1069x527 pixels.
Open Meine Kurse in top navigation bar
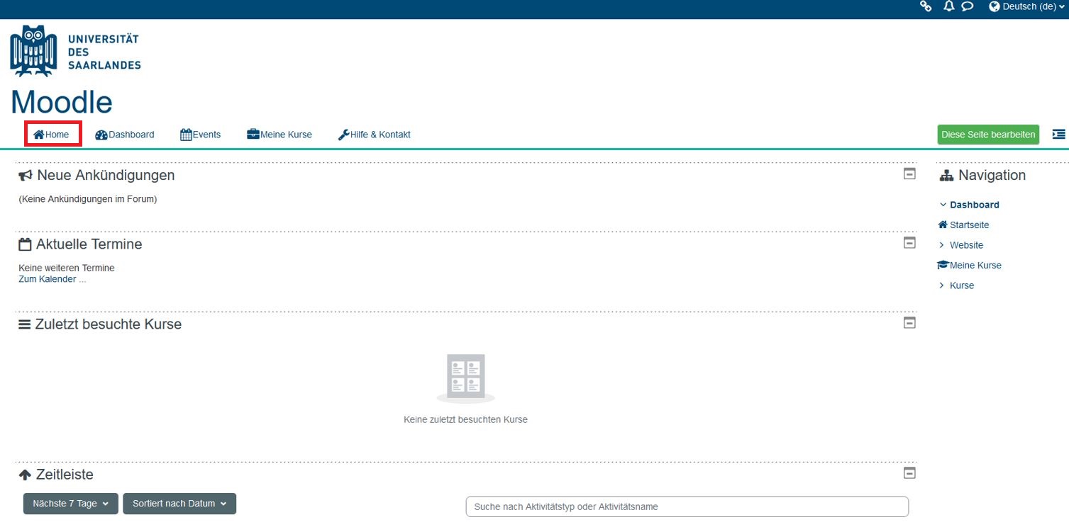(x=279, y=135)
